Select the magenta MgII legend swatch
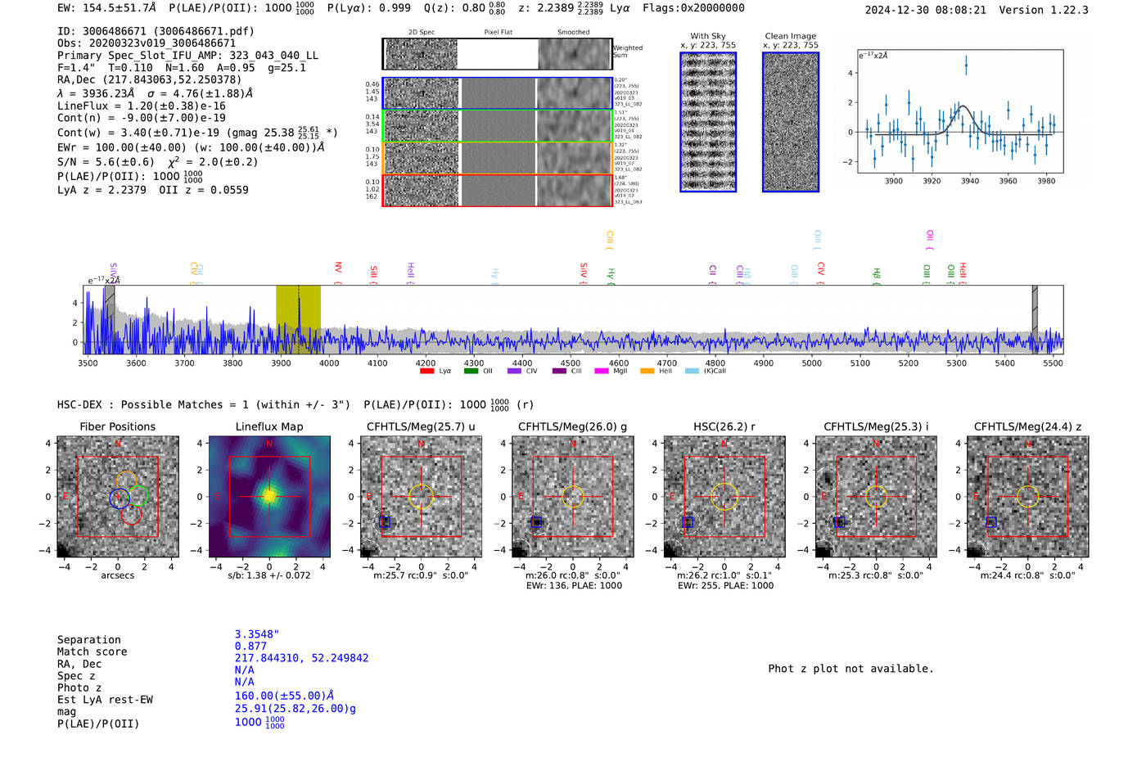This screenshot has height=780, width=1146. [x=602, y=372]
